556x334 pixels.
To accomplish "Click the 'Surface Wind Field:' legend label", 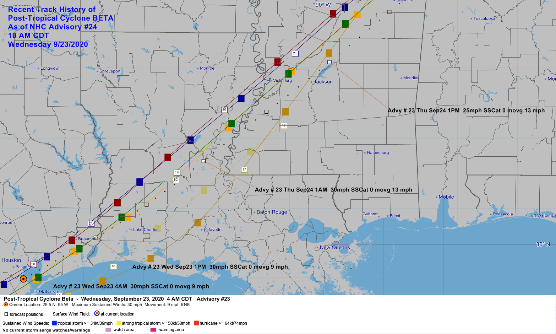I will (71, 314).
